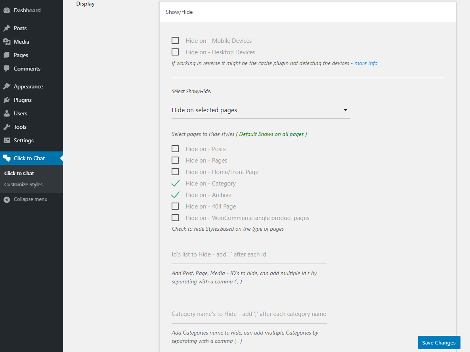This screenshot has height=352, width=470.
Task: Click the Settings sliders icon
Action: tap(7, 140)
